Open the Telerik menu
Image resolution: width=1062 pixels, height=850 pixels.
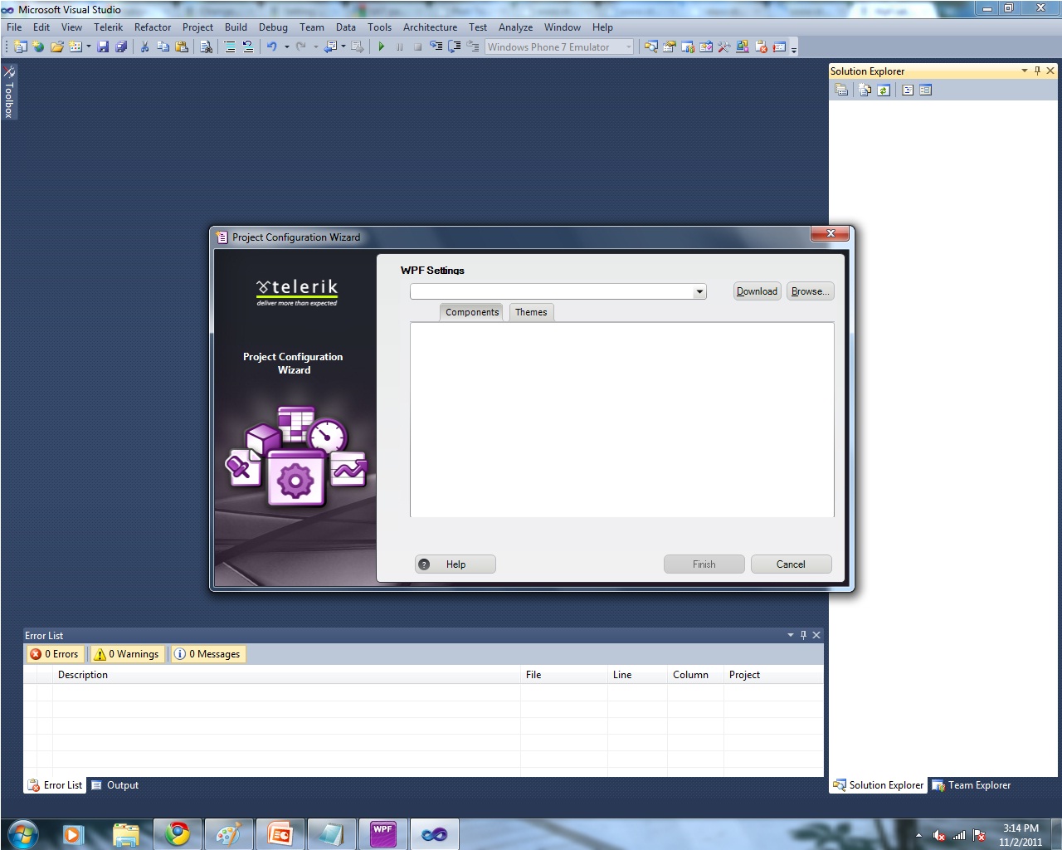click(108, 27)
